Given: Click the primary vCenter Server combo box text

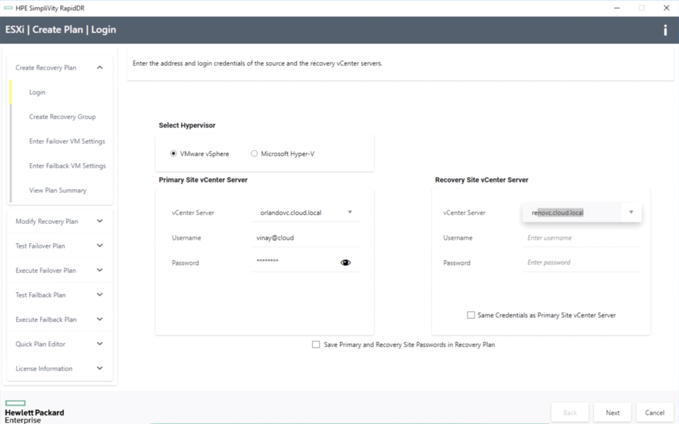Looking at the screenshot, I should (291, 213).
